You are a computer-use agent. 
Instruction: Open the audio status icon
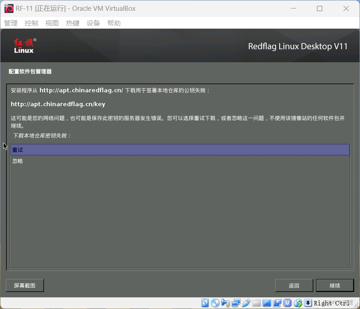pos(226,303)
